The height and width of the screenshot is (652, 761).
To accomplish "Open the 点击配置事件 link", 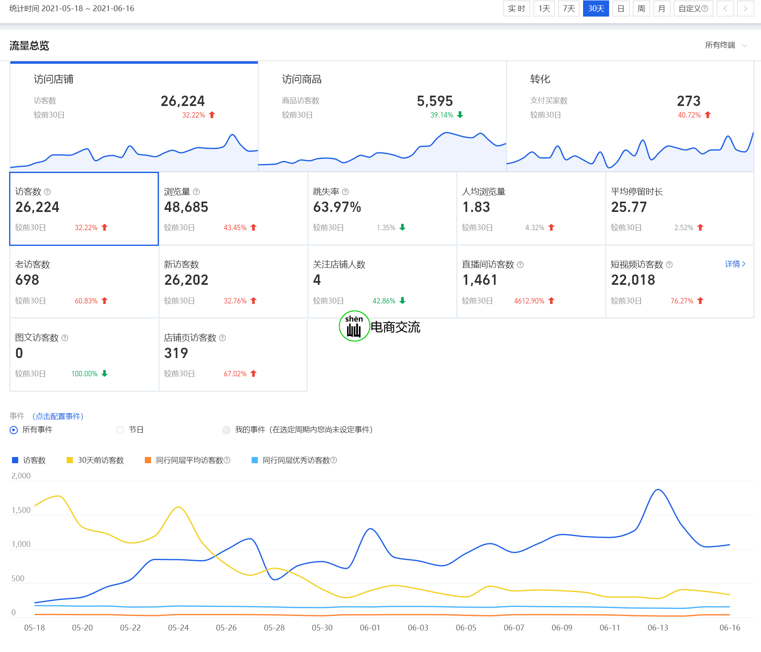I will [58, 416].
